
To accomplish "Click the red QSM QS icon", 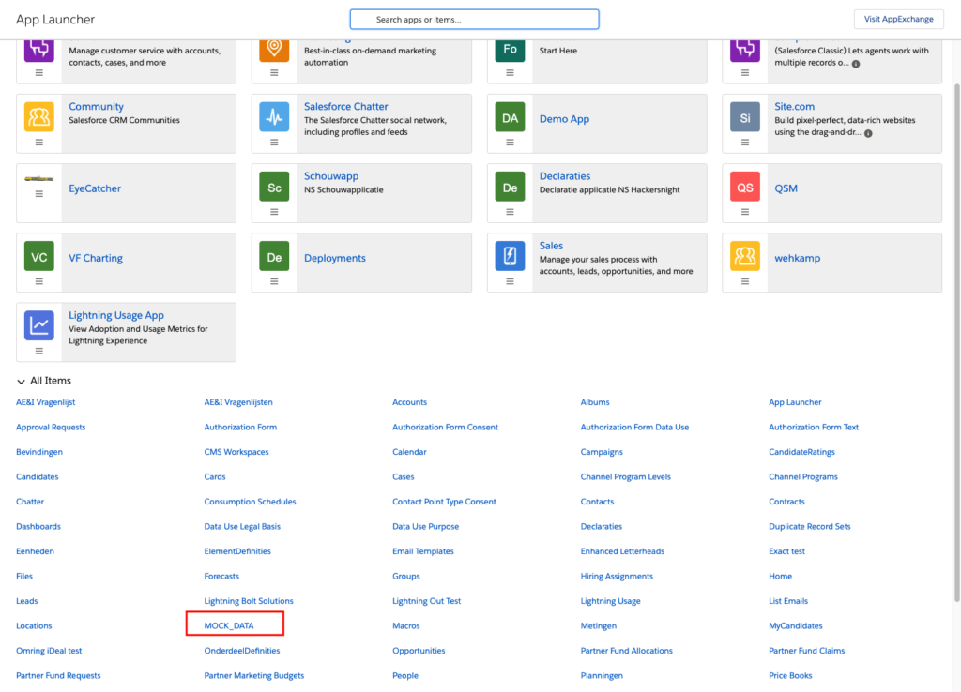I will tap(744, 187).
